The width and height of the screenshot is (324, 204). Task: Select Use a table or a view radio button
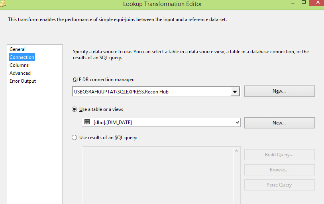click(x=75, y=109)
